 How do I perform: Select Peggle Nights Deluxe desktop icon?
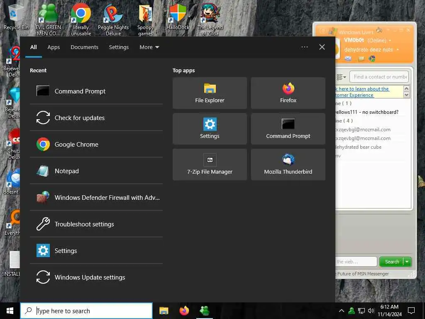point(113,20)
